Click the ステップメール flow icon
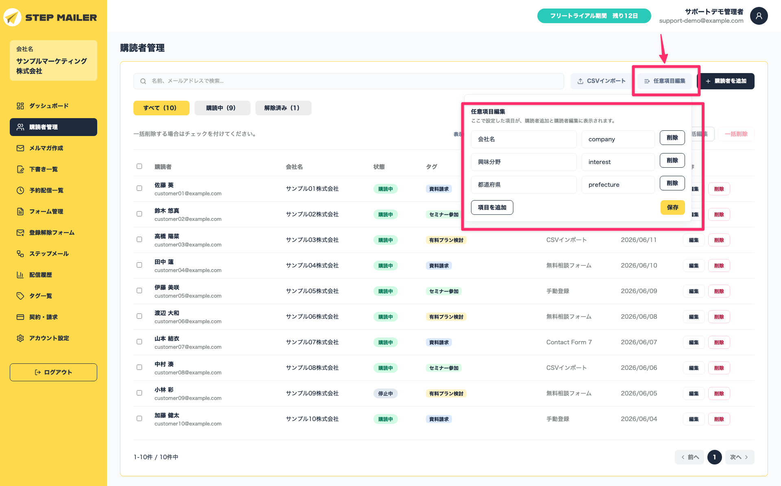The height and width of the screenshot is (486, 781). click(x=20, y=254)
